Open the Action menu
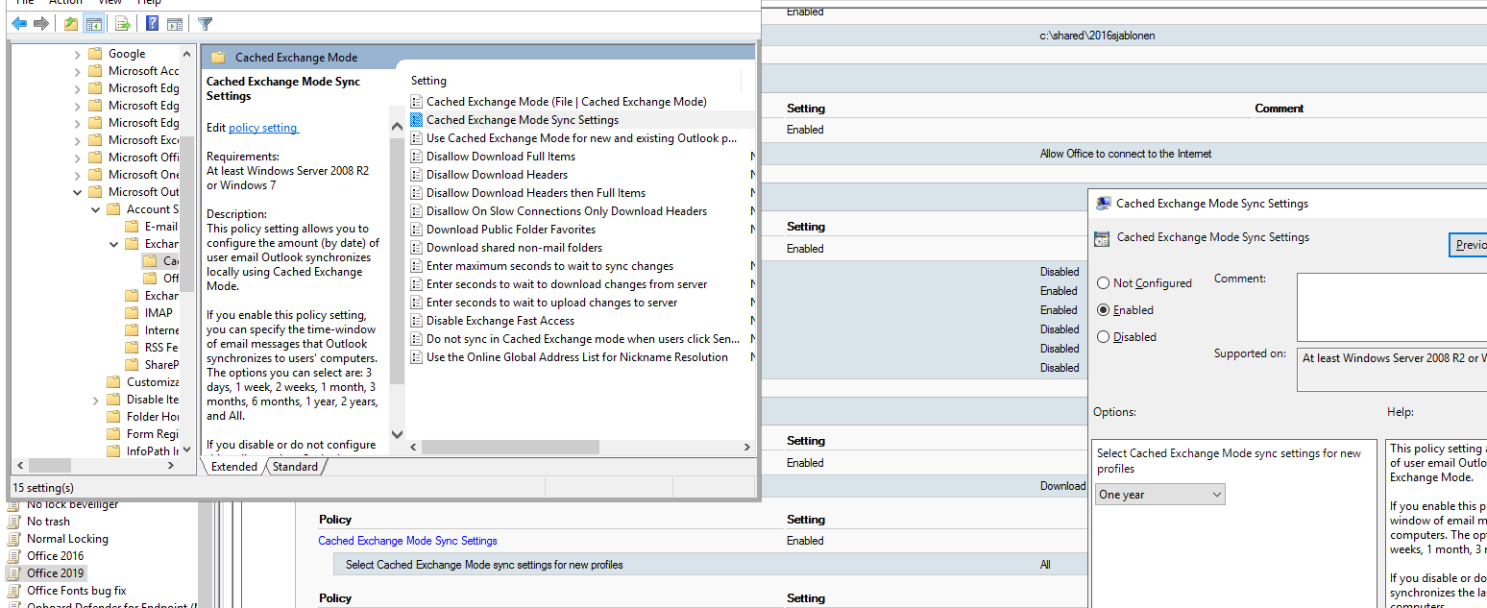The width and height of the screenshot is (1487, 608). 66,3
